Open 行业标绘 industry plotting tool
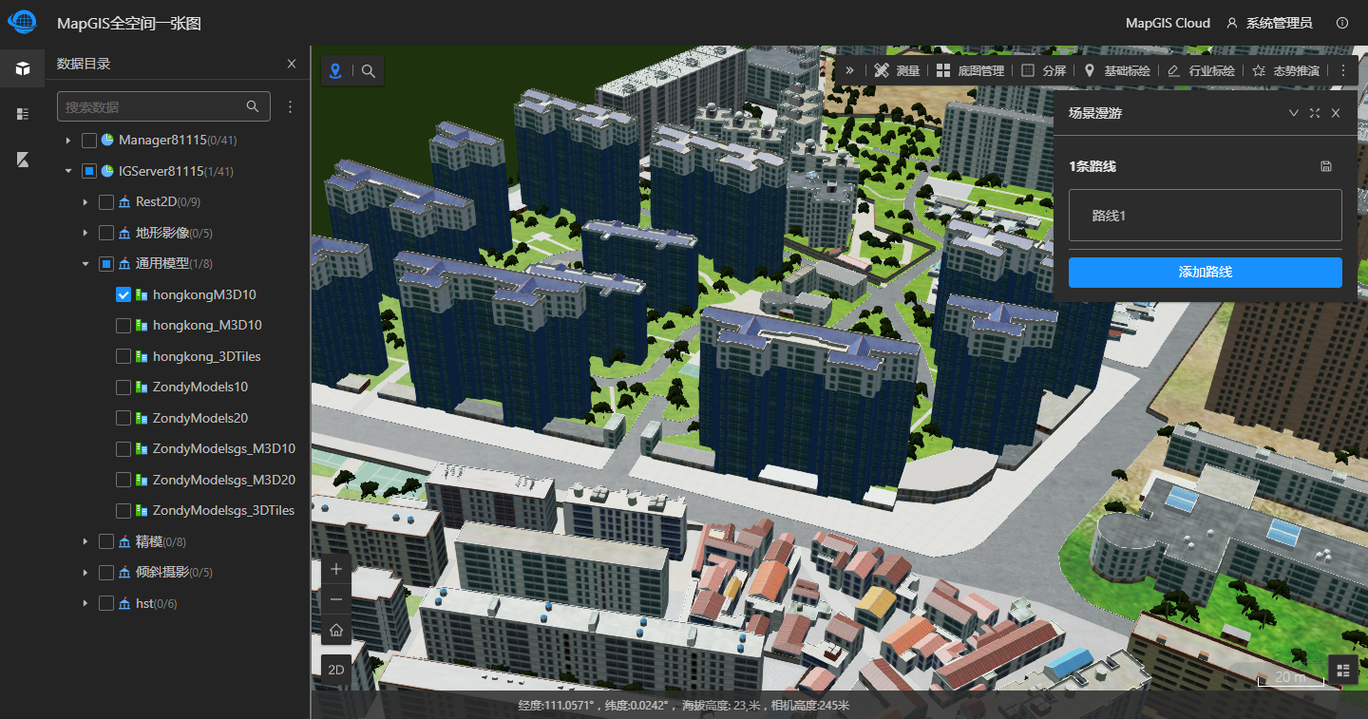 point(1201,70)
